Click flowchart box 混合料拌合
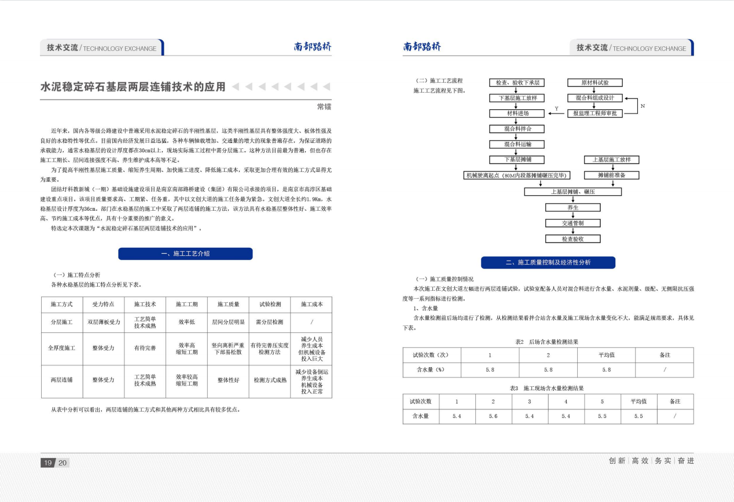This screenshot has width=734, height=502. [x=516, y=129]
